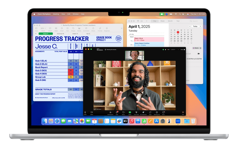Open the Participants panel in Zoom
236x144 pixels.
[x=110, y=113]
